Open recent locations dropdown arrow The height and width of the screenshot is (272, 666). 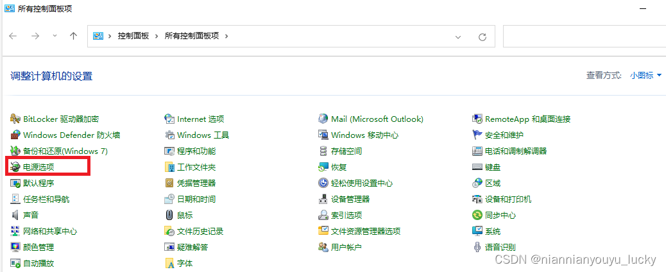pyautogui.click(x=55, y=36)
